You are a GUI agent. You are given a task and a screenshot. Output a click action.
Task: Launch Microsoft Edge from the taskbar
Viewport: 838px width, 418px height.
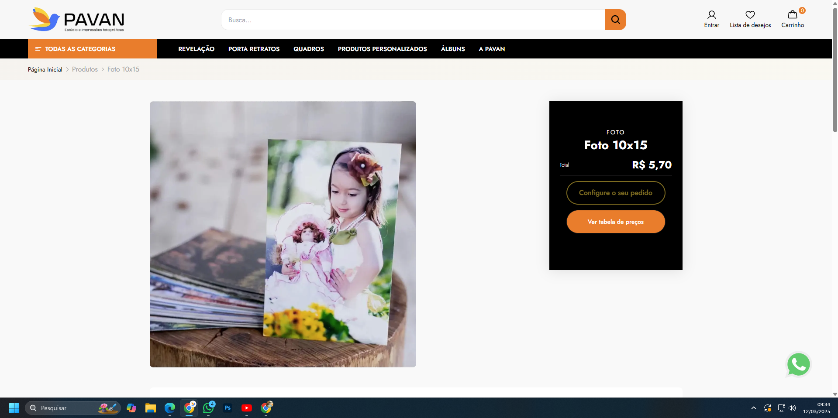click(x=170, y=408)
